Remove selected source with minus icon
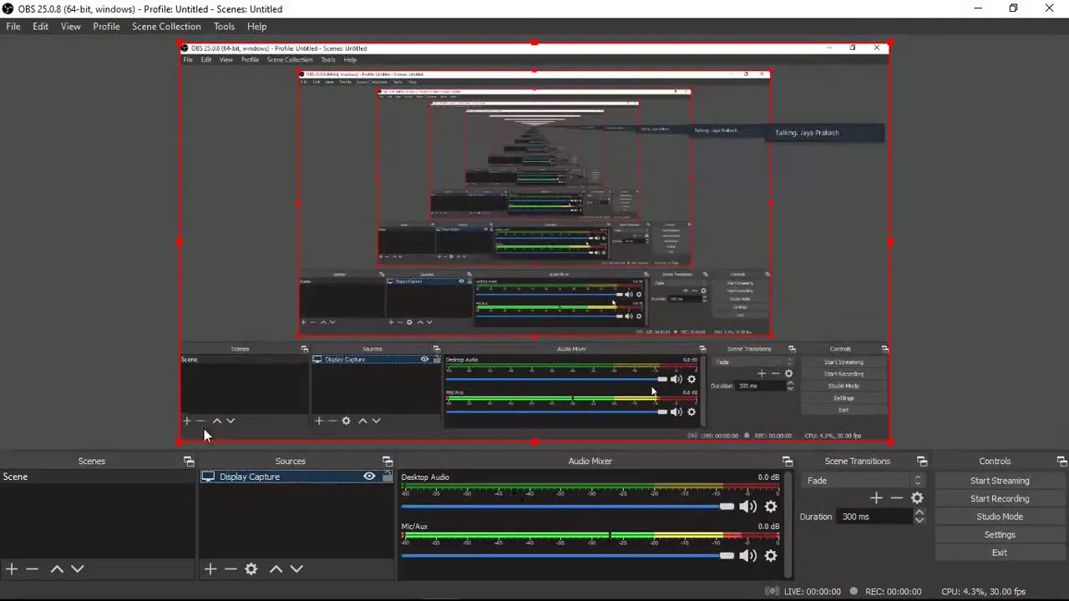The width and height of the screenshot is (1069, 601). (x=231, y=568)
